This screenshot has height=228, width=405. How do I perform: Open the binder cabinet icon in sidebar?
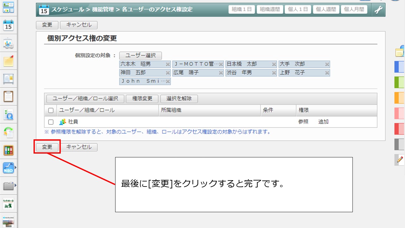pos(9,150)
